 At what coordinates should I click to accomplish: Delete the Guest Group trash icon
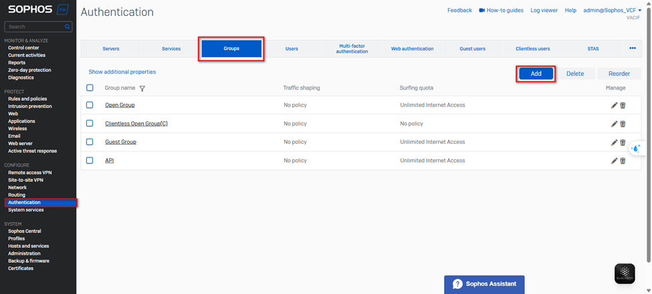623,142
